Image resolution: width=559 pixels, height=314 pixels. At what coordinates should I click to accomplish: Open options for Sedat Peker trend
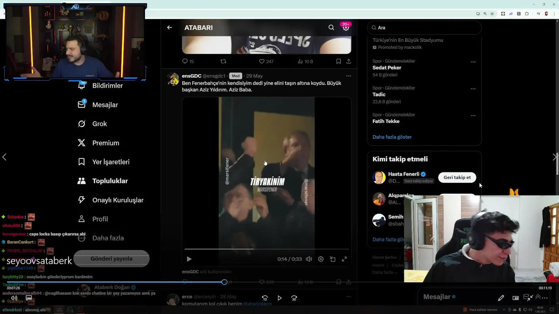pos(473,62)
